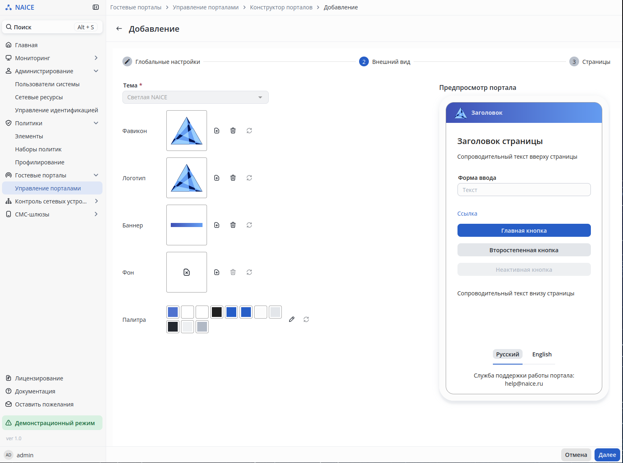The width and height of the screenshot is (623, 463).
Task: Reset the Баннер image with refresh icon
Action: 249,225
